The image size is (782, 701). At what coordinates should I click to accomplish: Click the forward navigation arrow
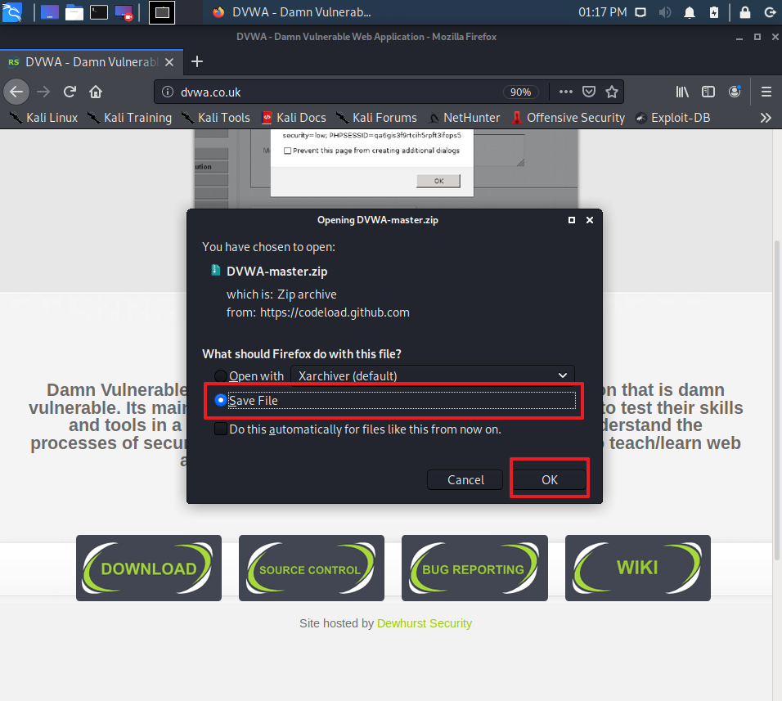43,92
